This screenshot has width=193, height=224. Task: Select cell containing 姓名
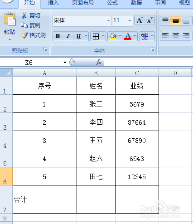96,86
